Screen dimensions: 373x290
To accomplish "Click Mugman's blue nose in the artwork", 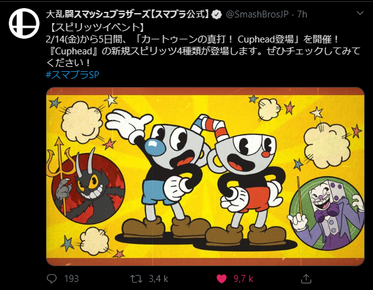I will (x=155, y=147).
